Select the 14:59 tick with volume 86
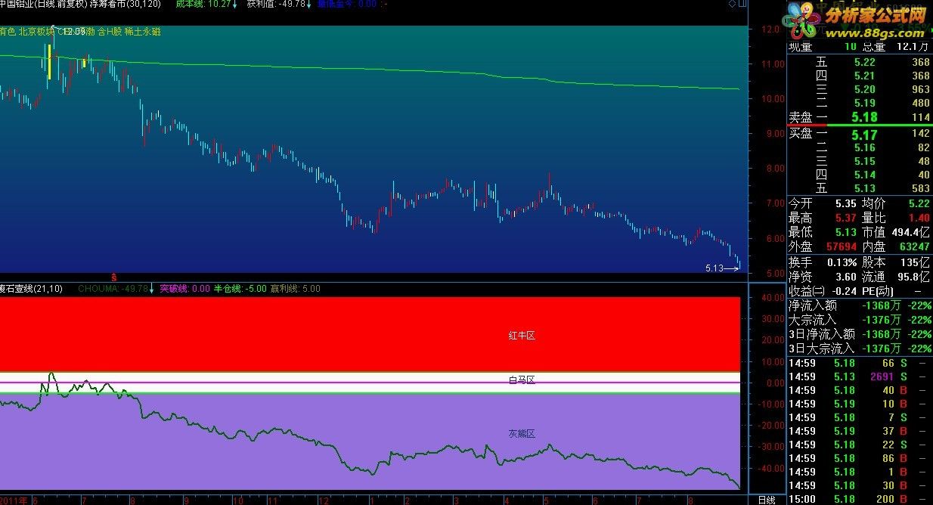This screenshot has width=933, height=505. [x=860, y=458]
